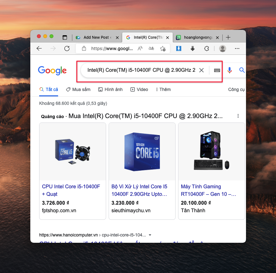The height and width of the screenshot is (273, 276).
Task: Open the Extensions puzzle icon
Action: click(207, 48)
